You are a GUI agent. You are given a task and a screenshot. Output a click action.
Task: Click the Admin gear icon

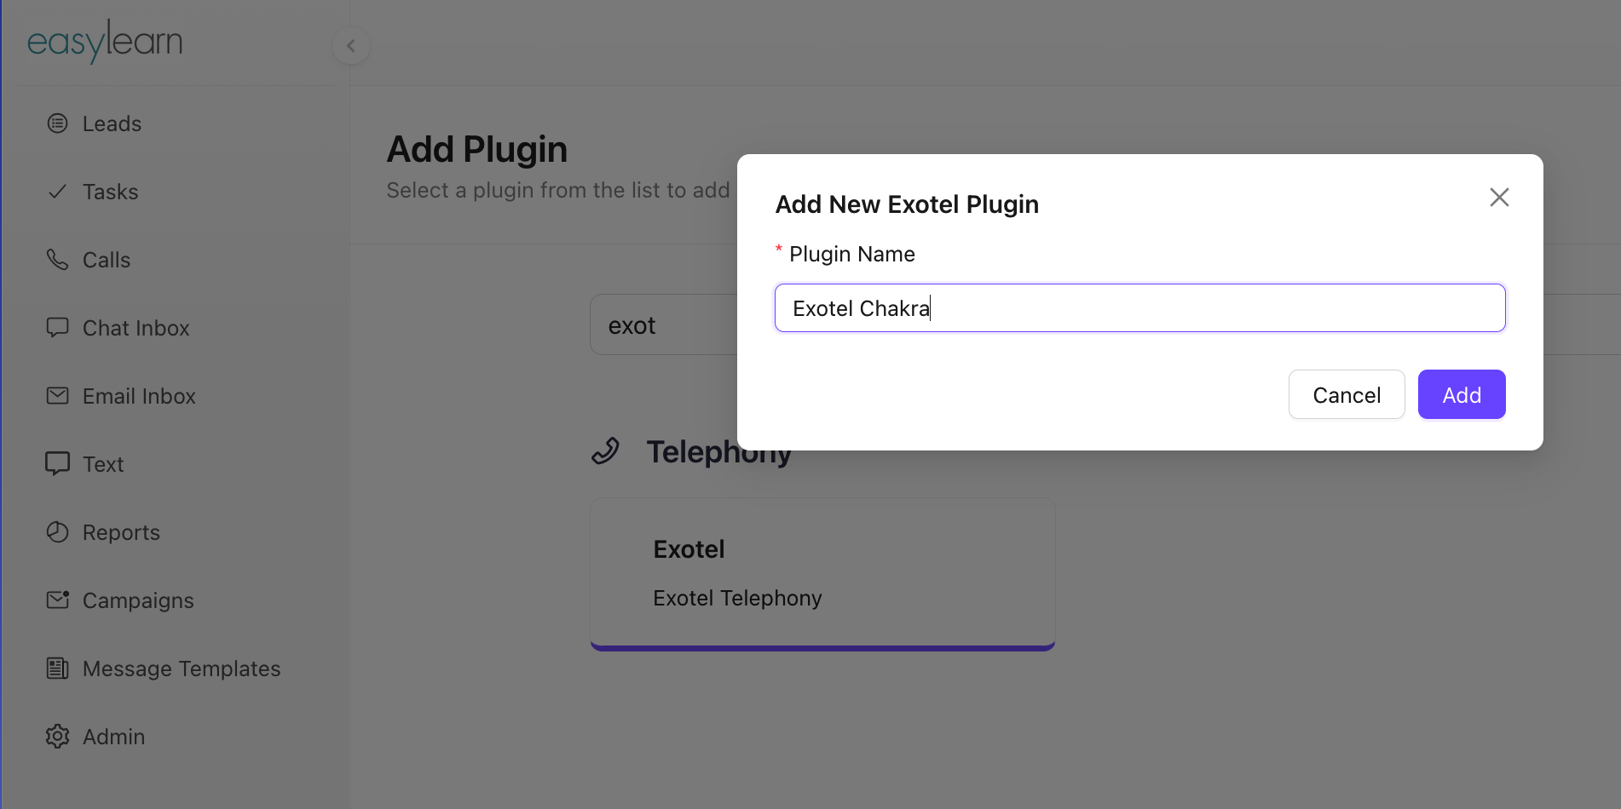[x=57, y=737]
